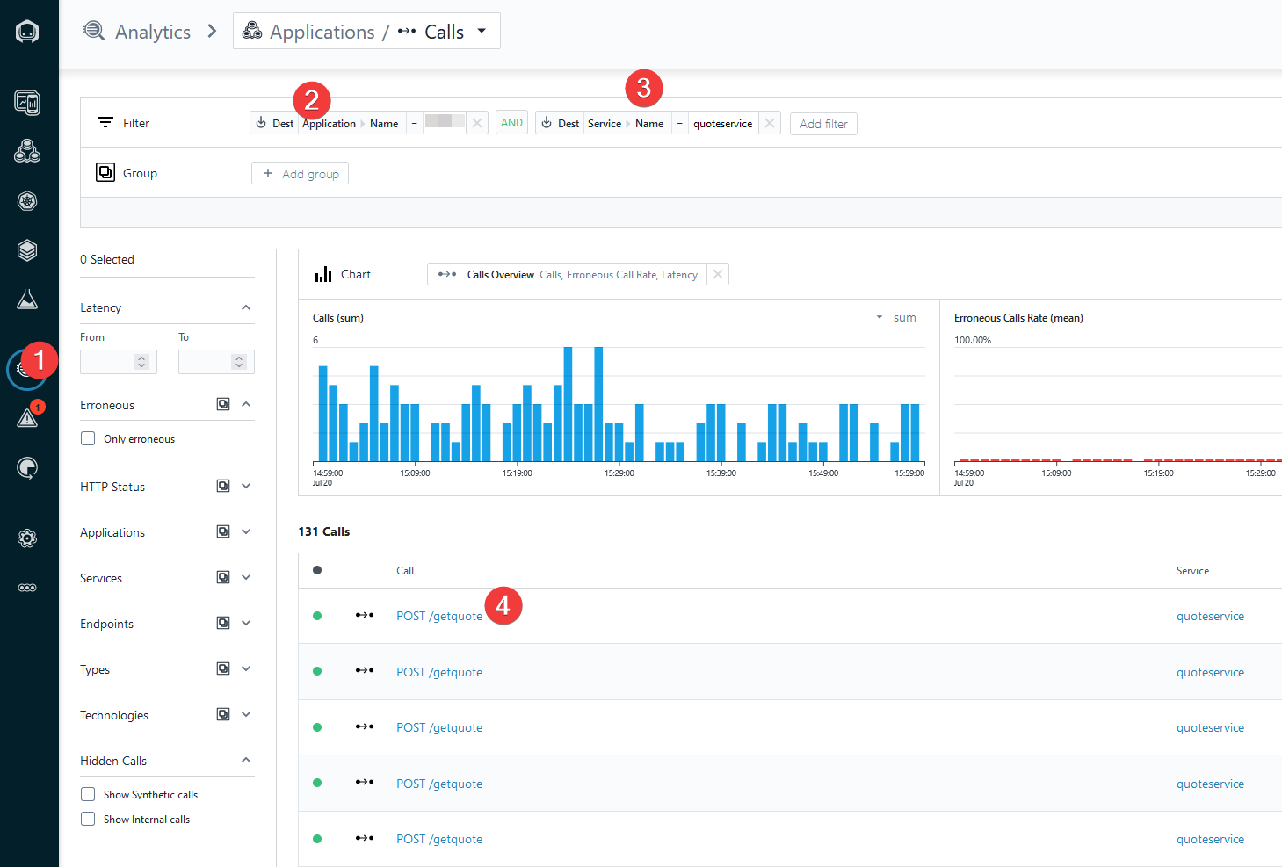The width and height of the screenshot is (1282, 867).
Task: Click the Service column header
Action: point(1192,571)
